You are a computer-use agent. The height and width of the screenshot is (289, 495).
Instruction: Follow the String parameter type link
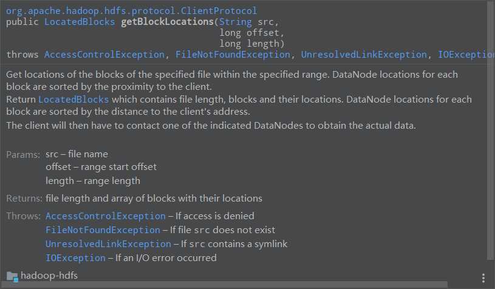tap(236, 22)
